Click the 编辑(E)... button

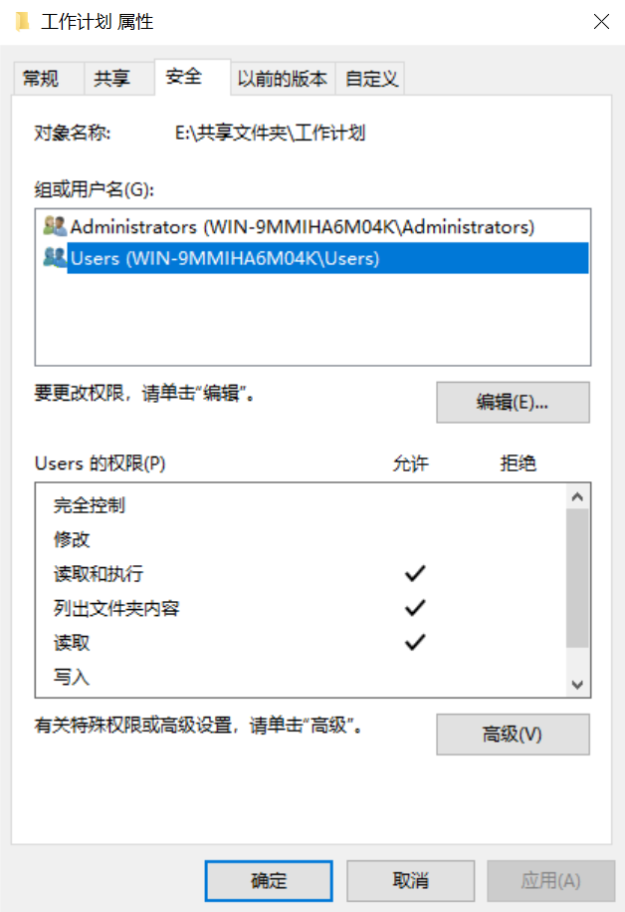point(513,402)
